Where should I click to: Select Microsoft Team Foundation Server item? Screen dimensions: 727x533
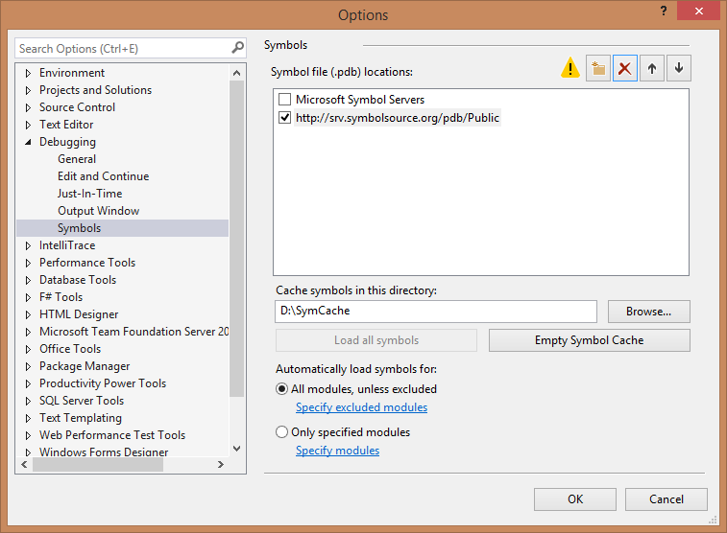(x=133, y=332)
